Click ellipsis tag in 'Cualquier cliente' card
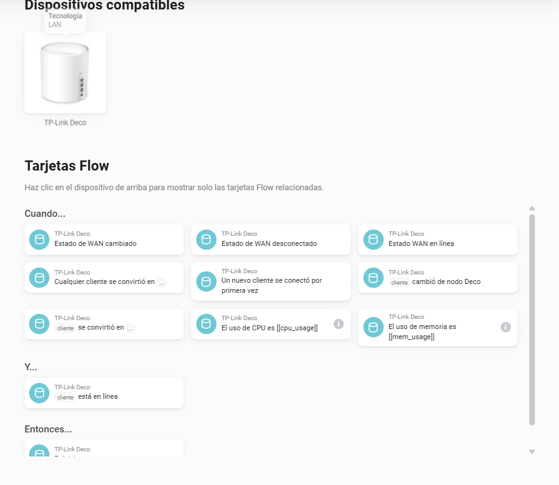The image size is (559, 485). 161,283
